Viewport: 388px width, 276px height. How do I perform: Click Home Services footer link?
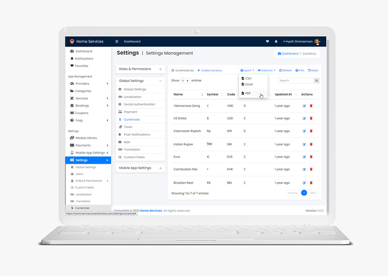(151, 210)
